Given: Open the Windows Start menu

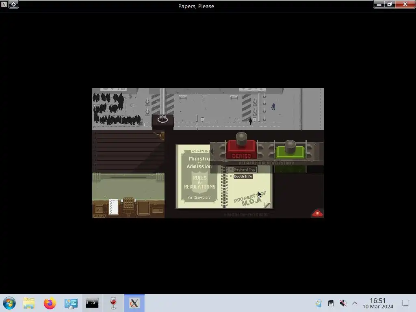Looking at the screenshot, I should (x=9, y=303).
